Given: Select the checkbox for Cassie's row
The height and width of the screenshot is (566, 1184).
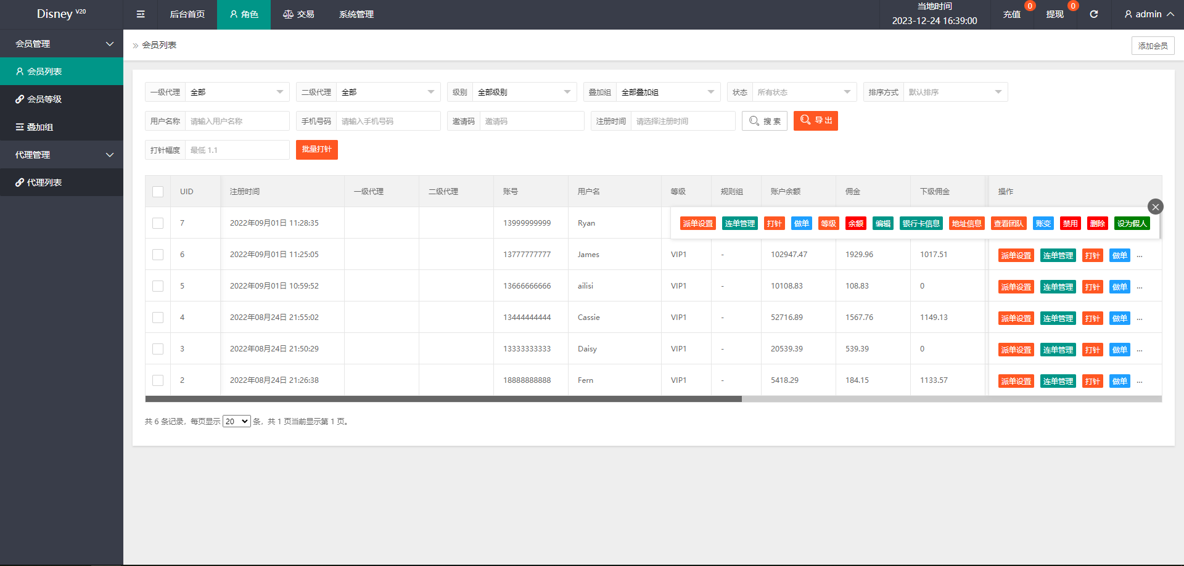Looking at the screenshot, I should [158, 318].
